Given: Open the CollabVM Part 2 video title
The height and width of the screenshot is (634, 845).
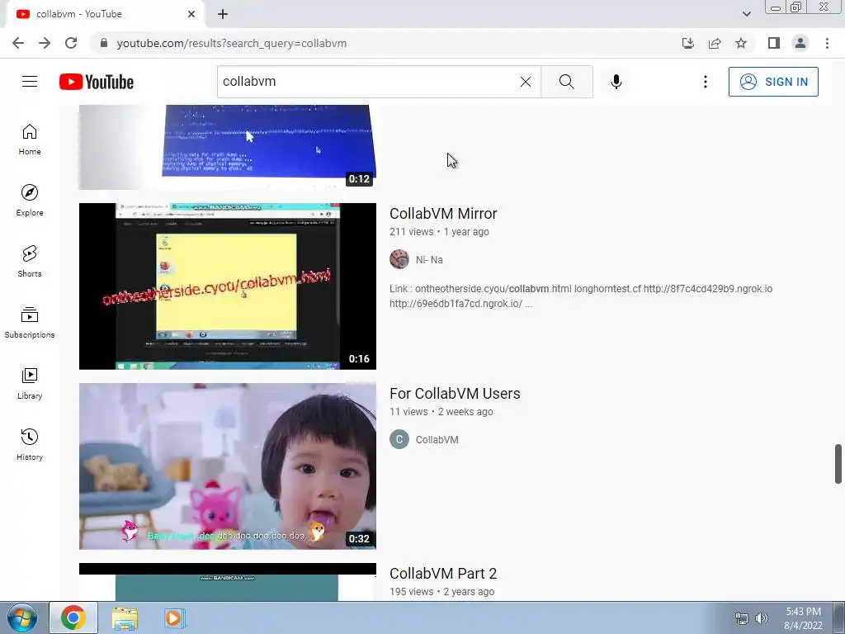Looking at the screenshot, I should [x=443, y=574].
